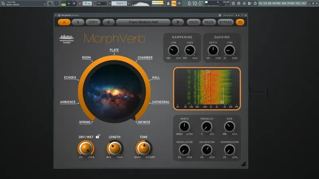
Task: Click the detached window icon in plugin title bar
Action: pos(220,15)
